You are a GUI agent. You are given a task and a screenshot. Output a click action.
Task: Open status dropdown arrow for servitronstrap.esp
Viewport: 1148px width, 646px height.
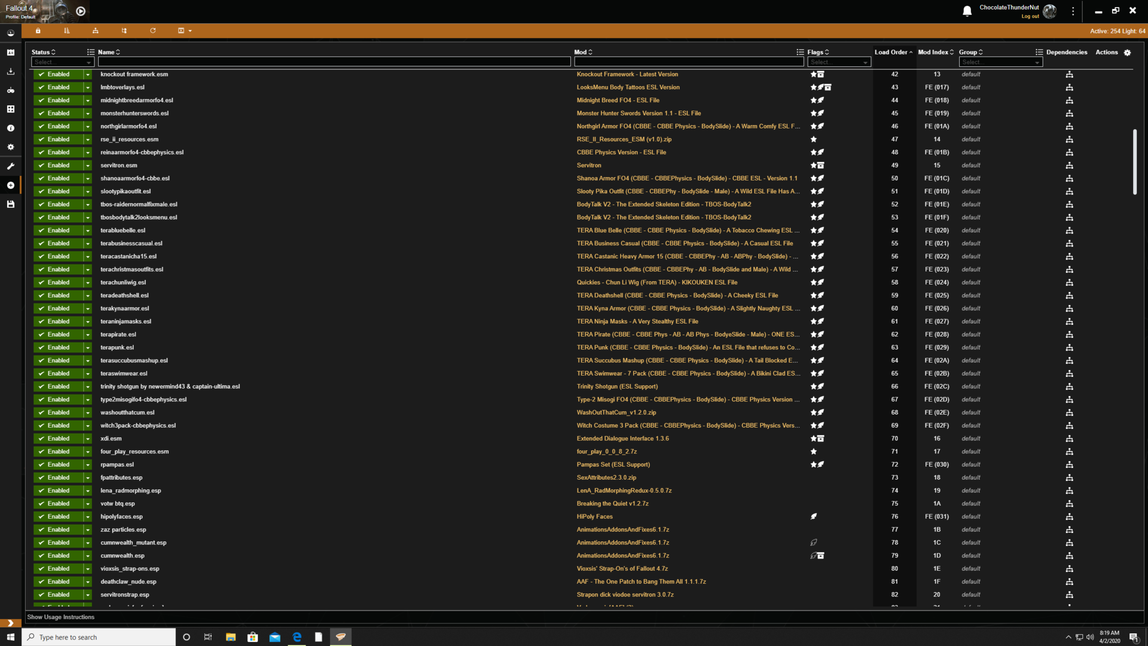[x=87, y=595]
